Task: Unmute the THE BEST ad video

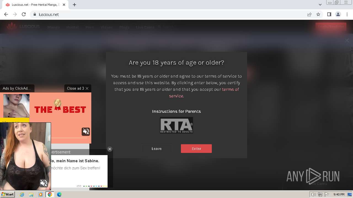Action: [86, 132]
